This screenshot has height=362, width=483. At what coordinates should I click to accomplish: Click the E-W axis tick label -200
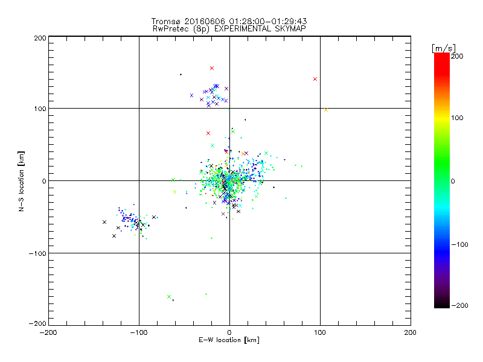pos(48,332)
